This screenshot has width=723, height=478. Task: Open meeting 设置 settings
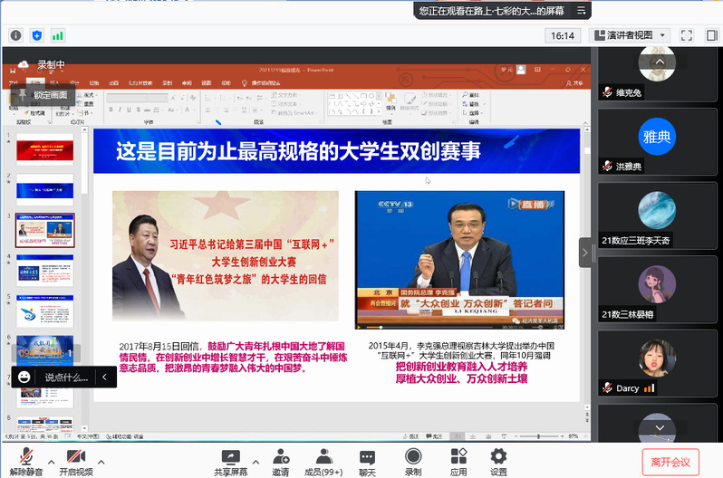498,462
